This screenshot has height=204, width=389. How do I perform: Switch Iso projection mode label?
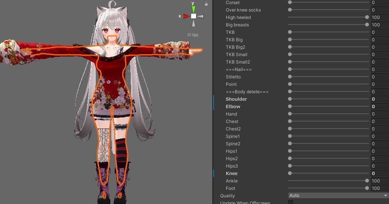(x=193, y=35)
